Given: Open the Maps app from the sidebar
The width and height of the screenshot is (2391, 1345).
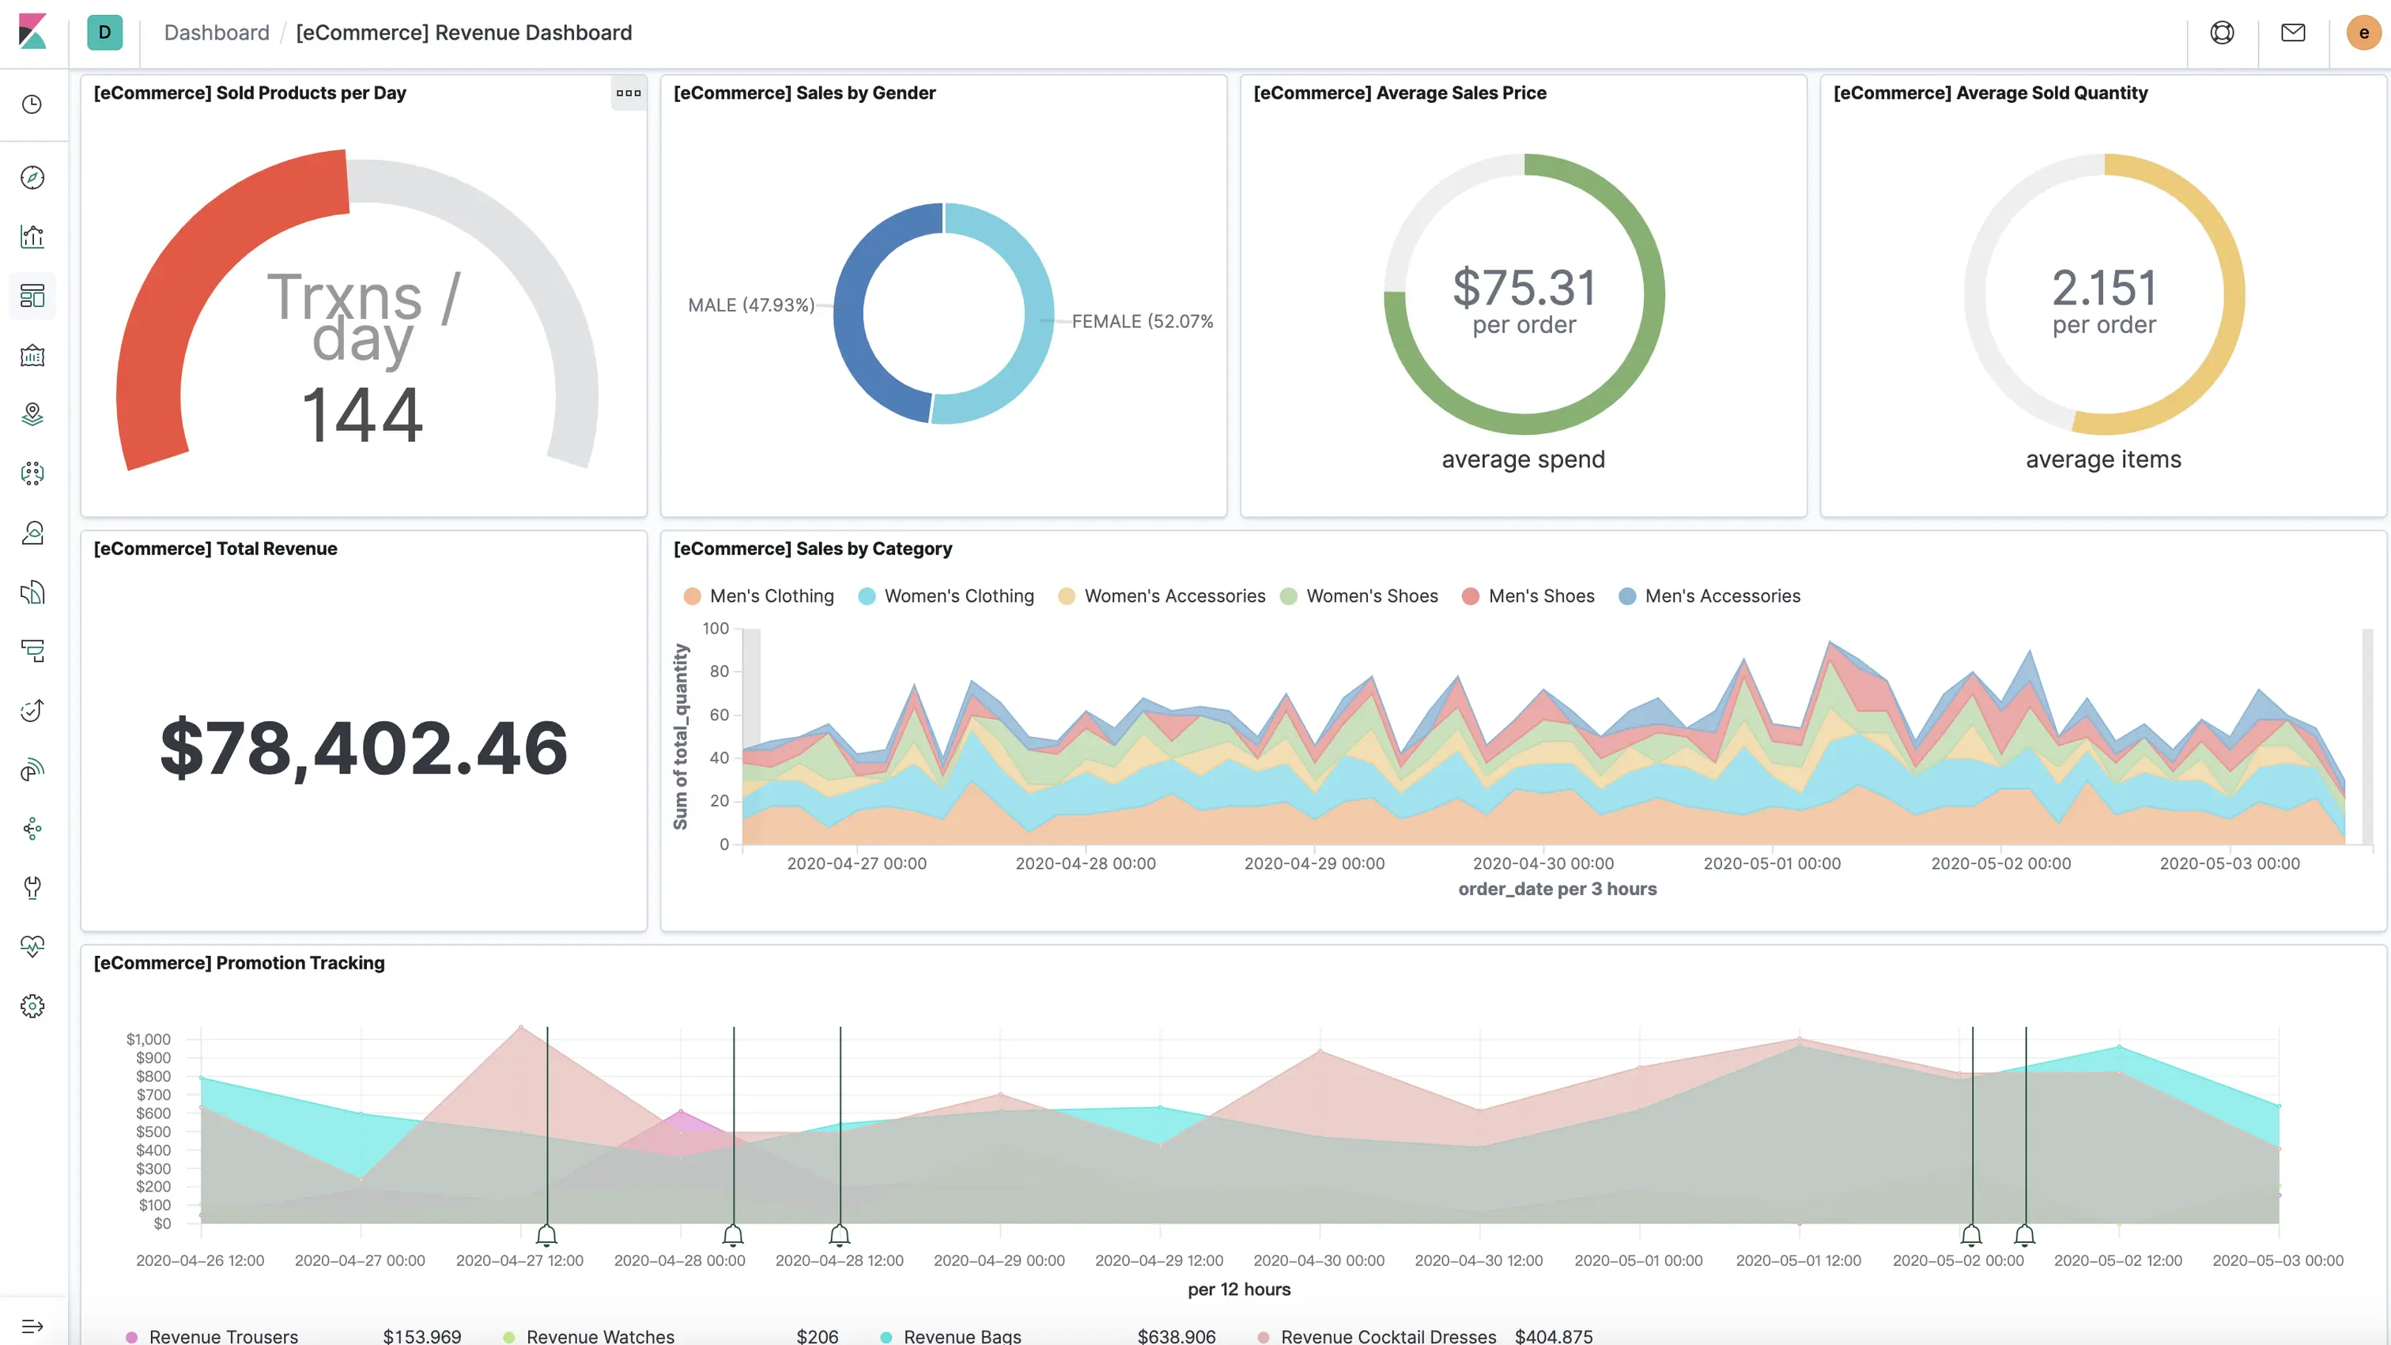Looking at the screenshot, I should click(32, 414).
